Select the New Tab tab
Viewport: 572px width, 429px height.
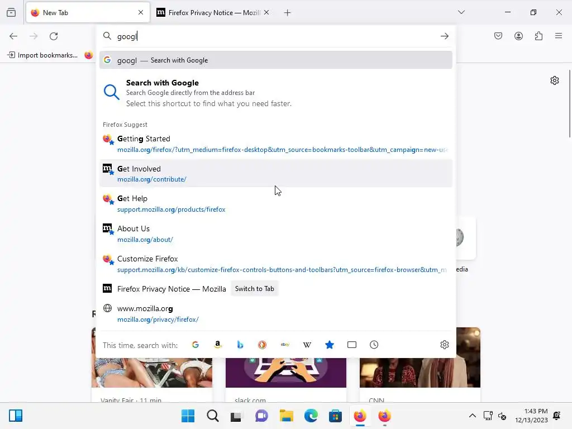point(88,13)
